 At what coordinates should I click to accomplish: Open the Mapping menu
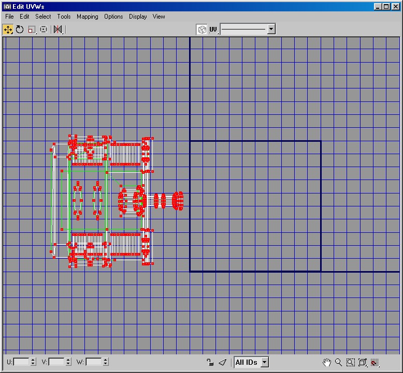pyautogui.click(x=87, y=17)
